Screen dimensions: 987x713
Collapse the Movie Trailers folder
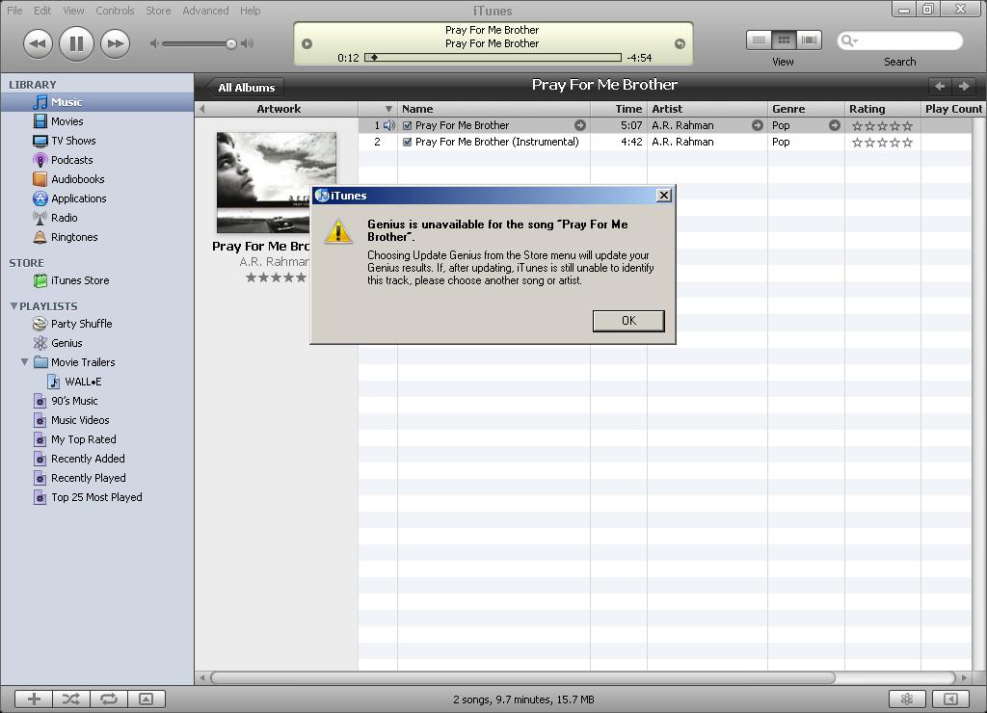tap(24, 362)
